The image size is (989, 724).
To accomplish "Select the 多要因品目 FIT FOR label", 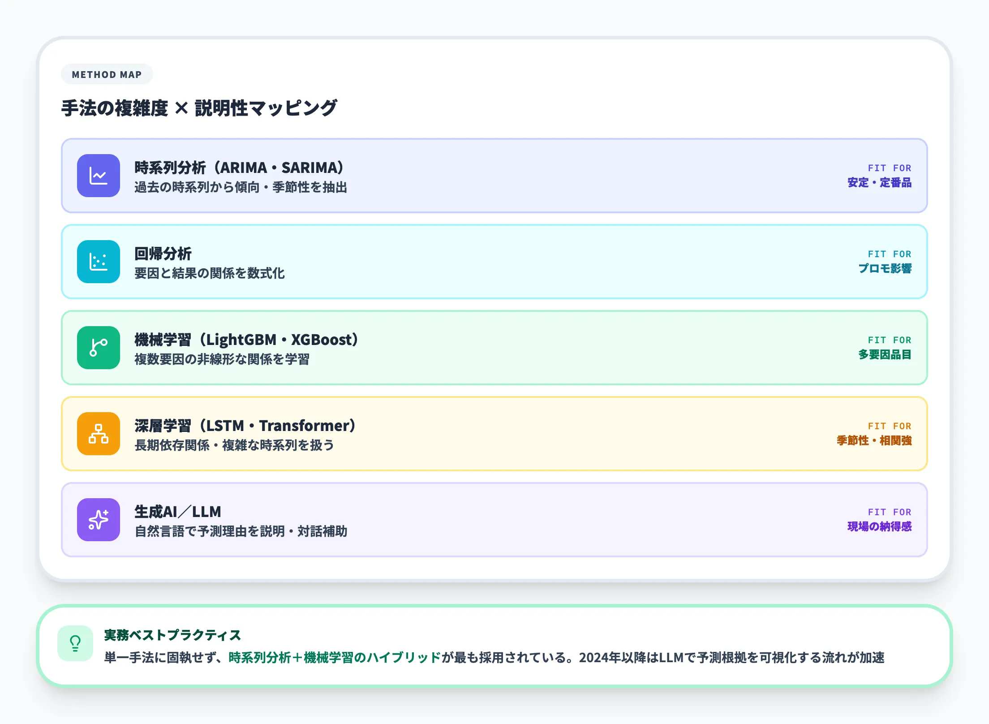I will [x=884, y=355].
